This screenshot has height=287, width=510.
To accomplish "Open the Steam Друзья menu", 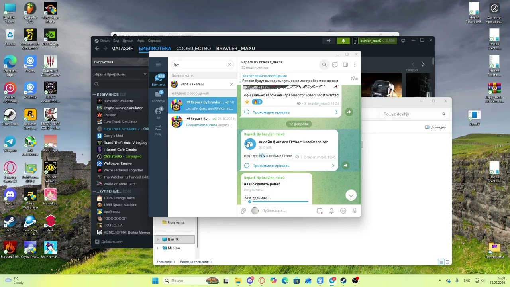I will pos(128,41).
